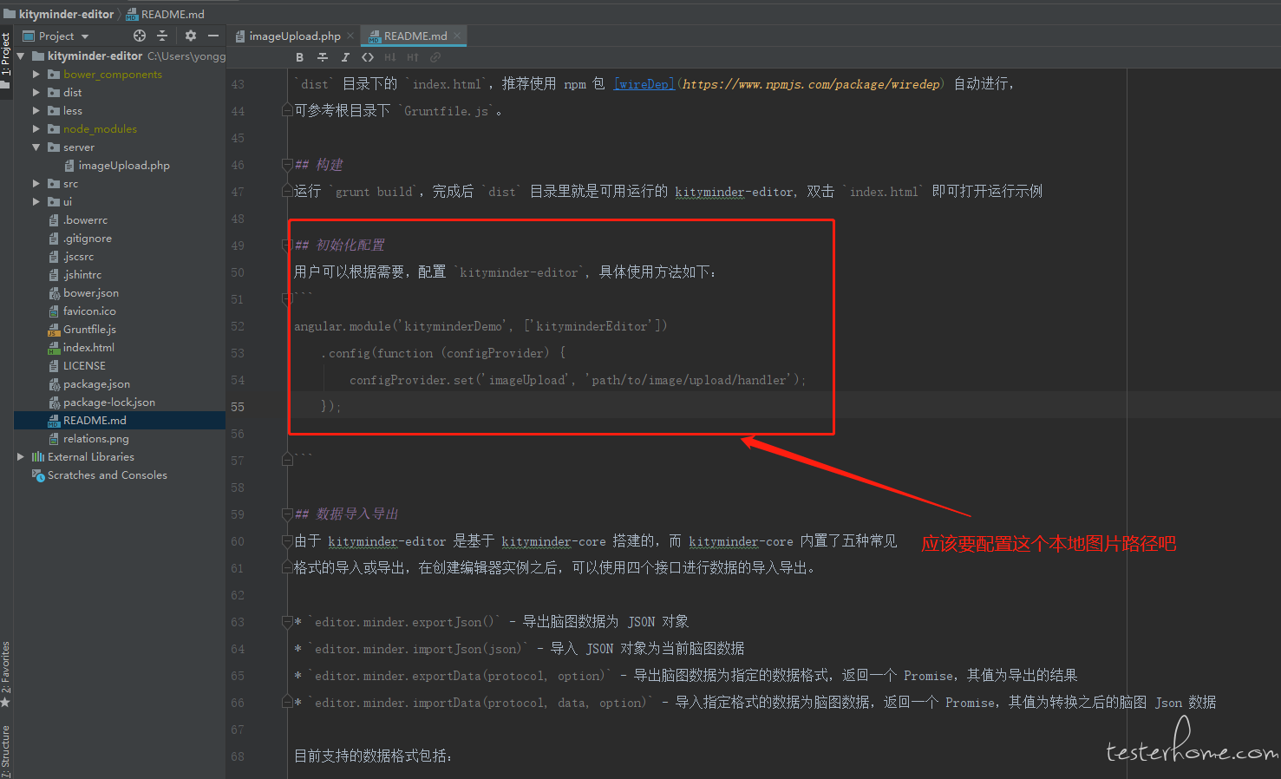The image size is (1281, 779).
Task: Toggle italic markdown formatting
Action: 344,57
